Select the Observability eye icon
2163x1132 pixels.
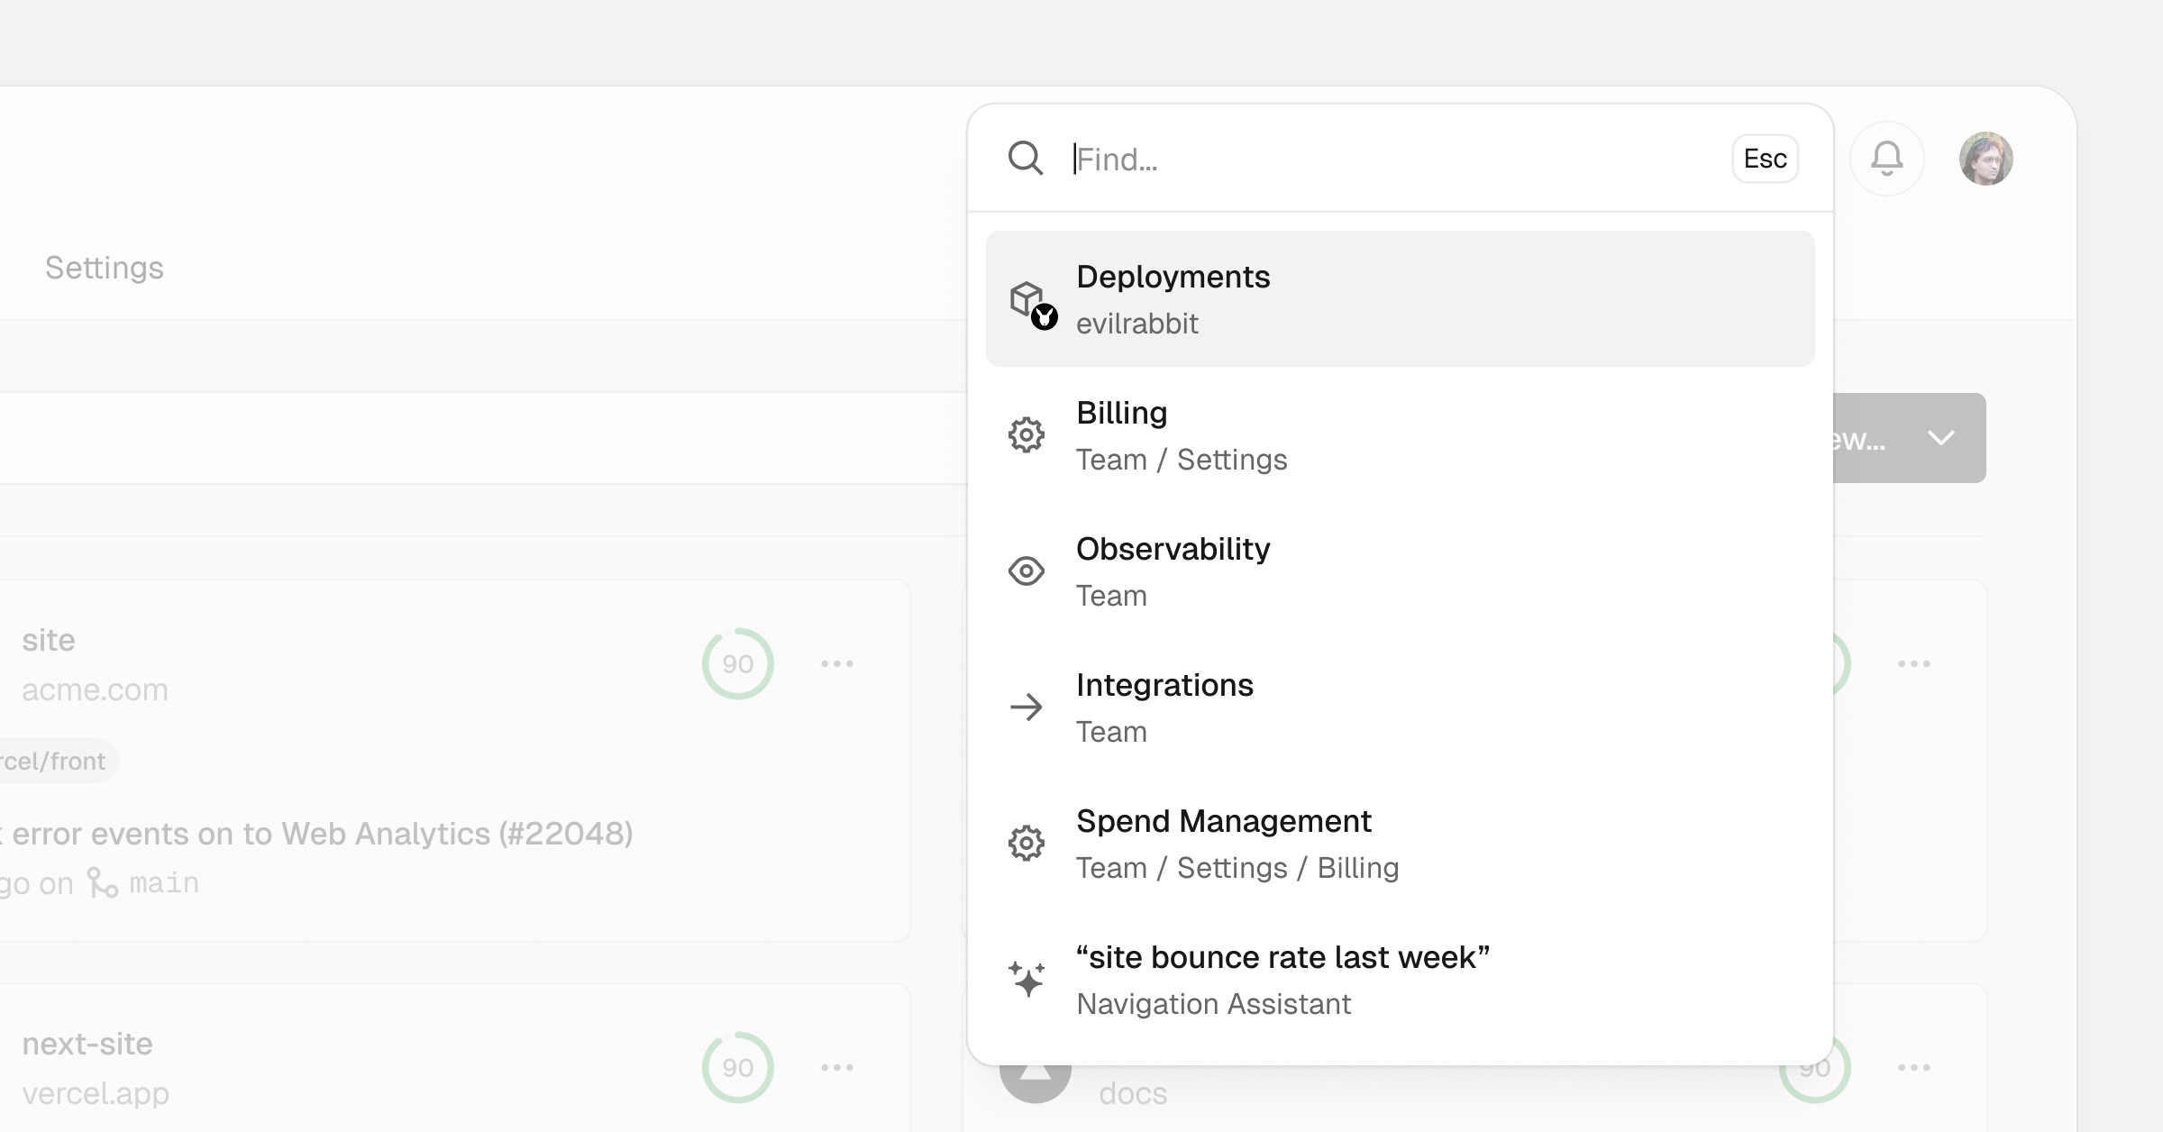(1027, 571)
